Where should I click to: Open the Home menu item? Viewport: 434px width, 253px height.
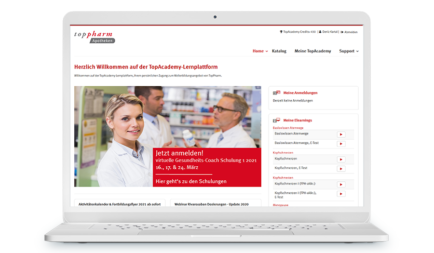258,51
